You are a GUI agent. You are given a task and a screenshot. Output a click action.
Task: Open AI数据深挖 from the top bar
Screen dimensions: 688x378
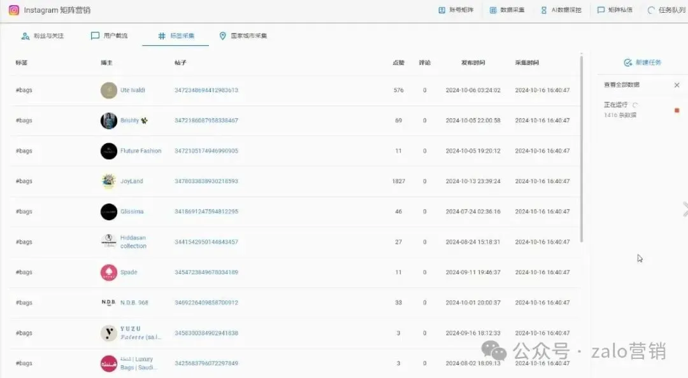pos(543,10)
